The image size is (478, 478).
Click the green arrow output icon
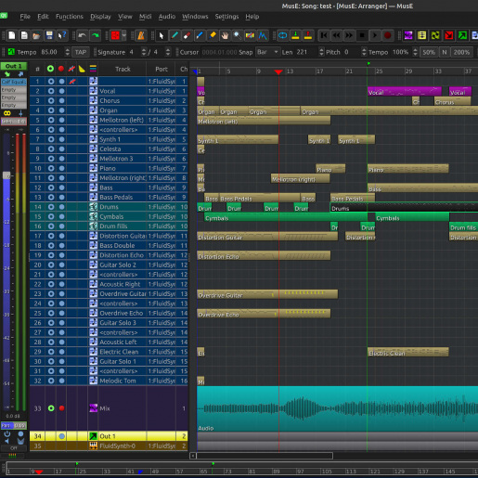[x=462, y=35]
